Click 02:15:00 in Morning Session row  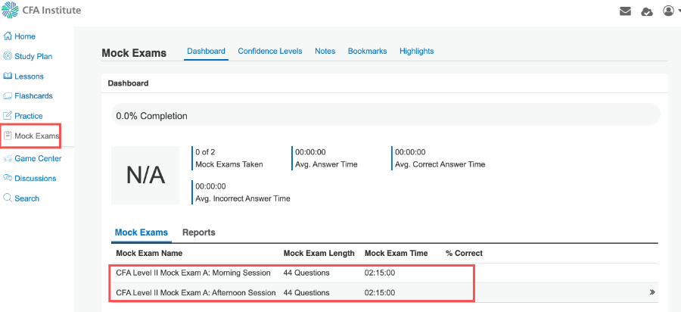(380, 273)
